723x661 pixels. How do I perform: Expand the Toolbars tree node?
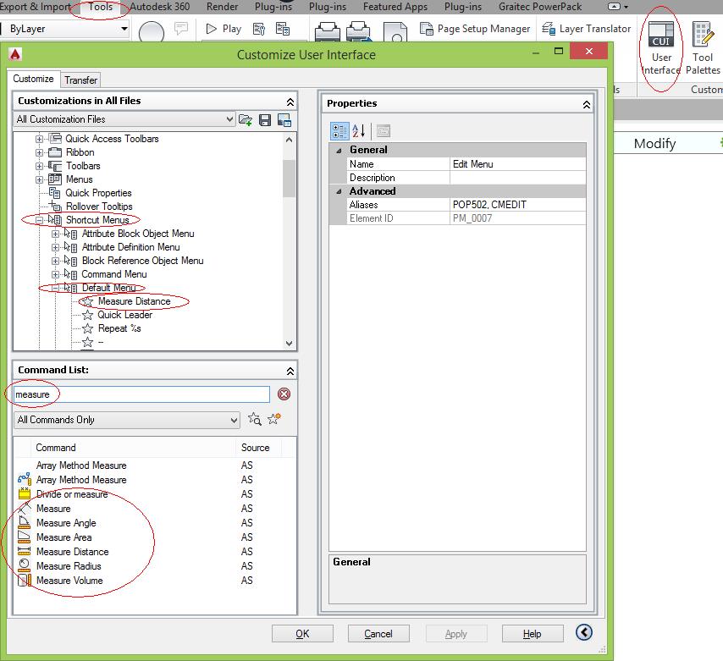coord(39,166)
